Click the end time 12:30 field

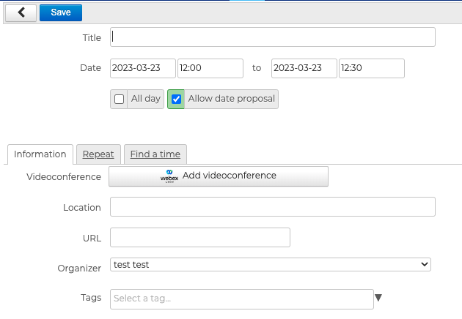[371, 68]
